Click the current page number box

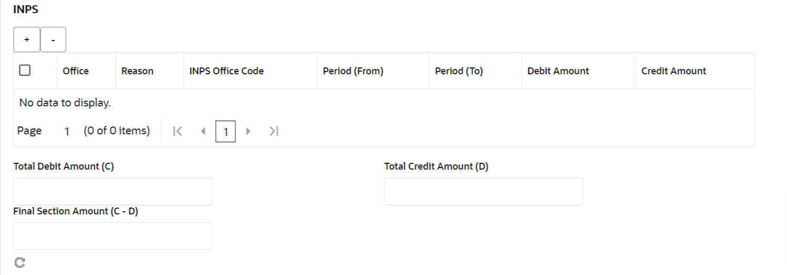(225, 132)
